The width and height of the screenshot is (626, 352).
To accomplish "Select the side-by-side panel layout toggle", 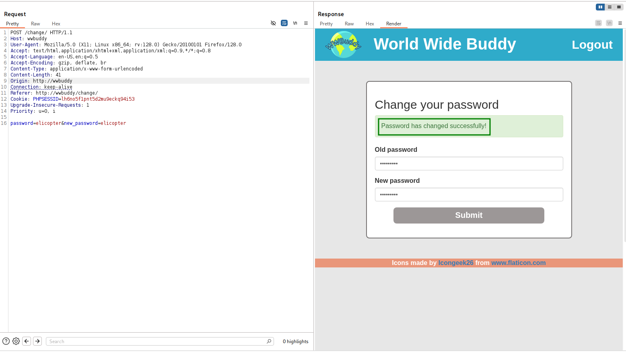I will (600, 7).
